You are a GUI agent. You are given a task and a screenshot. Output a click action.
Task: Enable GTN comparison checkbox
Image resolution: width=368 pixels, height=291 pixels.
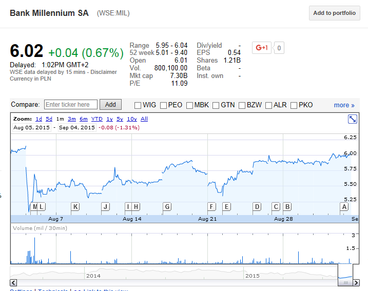216,105
